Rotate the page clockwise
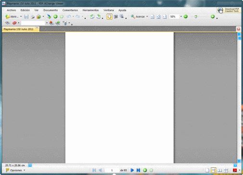Viewport: 243px width, 175px height. (x=98, y=16)
